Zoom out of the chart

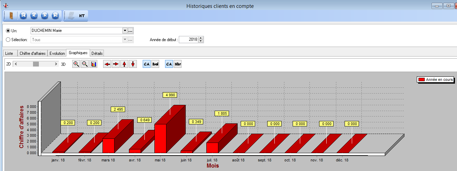click(x=85, y=64)
